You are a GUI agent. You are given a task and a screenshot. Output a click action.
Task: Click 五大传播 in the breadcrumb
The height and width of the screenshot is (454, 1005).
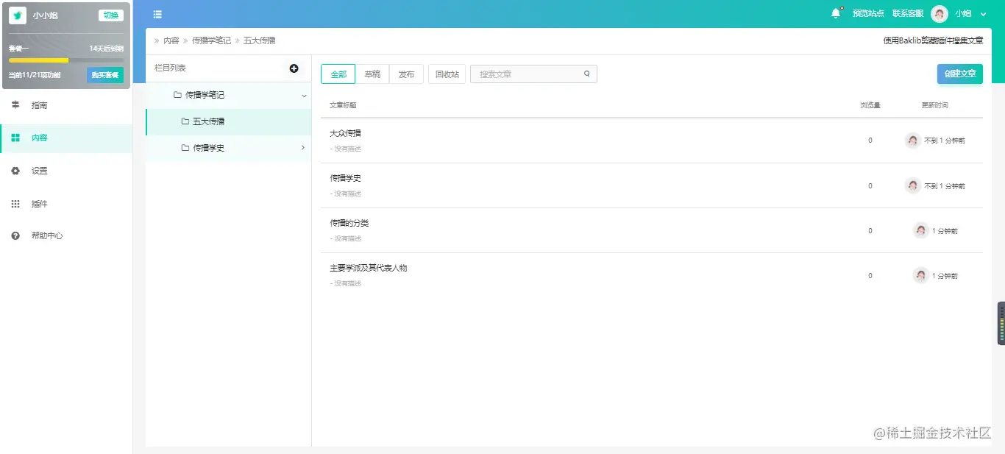tap(259, 41)
